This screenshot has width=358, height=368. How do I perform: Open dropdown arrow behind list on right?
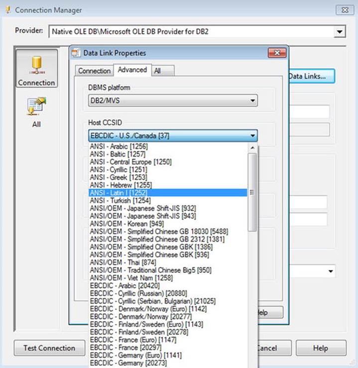coord(331,271)
